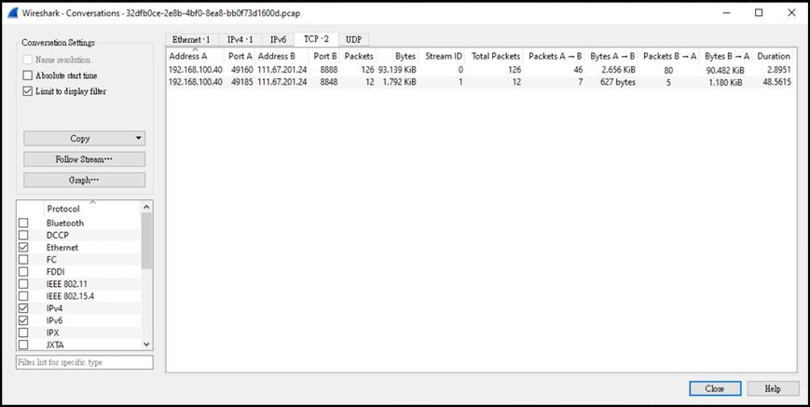This screenshot has height=407, width=810.
Task: Click the 627 bytes cell
Action: click(x=618, y=82)
